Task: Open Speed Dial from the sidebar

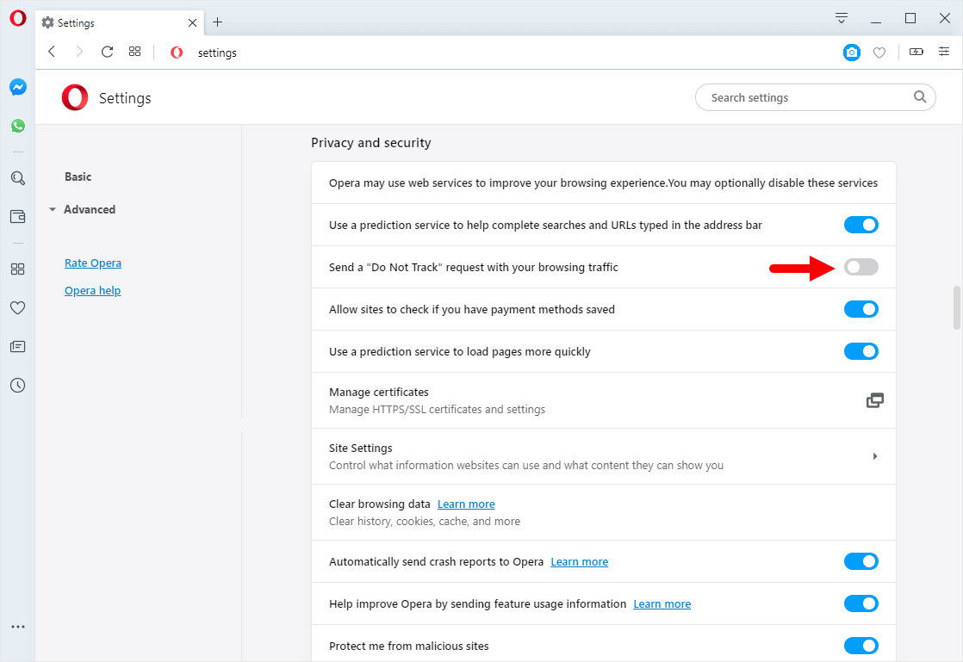Action: click(x=18, y=269)
